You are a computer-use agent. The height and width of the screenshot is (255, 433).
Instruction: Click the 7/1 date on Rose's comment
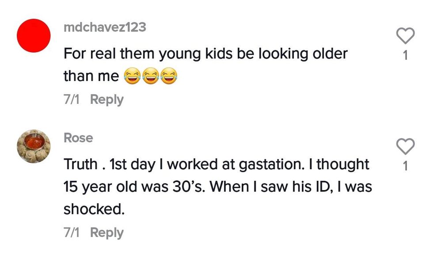click(x=72, y=232)
